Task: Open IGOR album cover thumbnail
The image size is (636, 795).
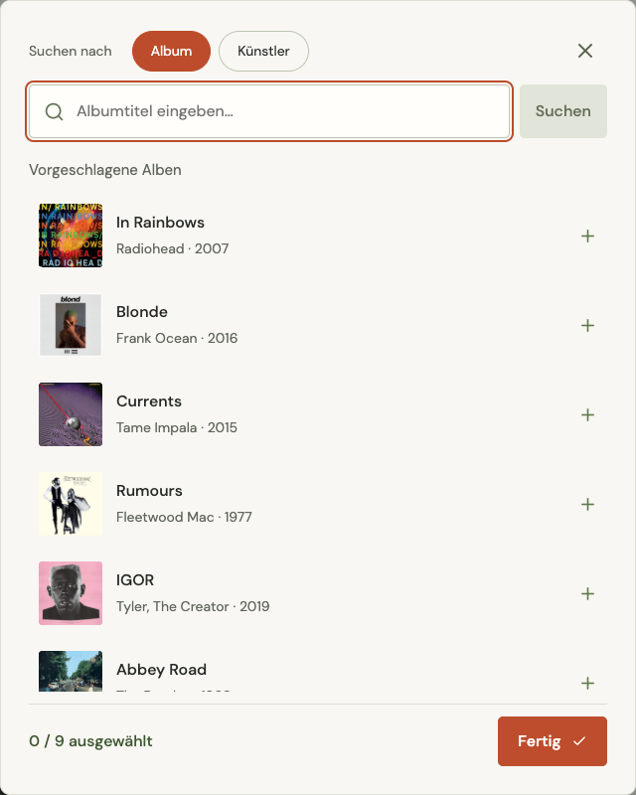Action: pyautogui.click(x=71, y=593)
